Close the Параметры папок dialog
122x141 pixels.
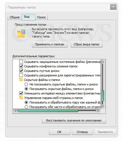[113, 7]
